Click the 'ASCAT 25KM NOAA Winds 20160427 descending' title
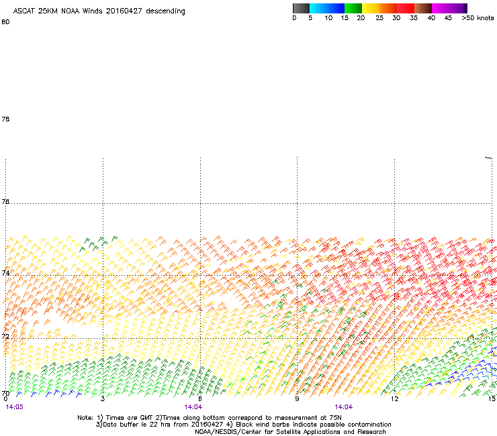This screenshot has height=436, width=497. point(99,11)
